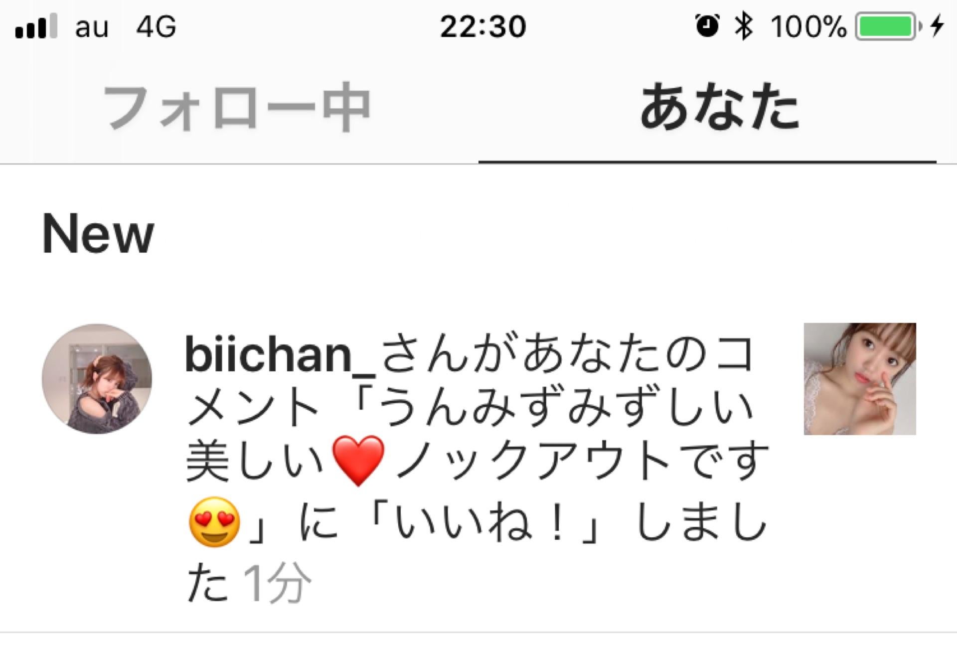This screenshot has height=647, width=957.
Task: Tap the cellular signal strength bars
Action: point(36,26)
